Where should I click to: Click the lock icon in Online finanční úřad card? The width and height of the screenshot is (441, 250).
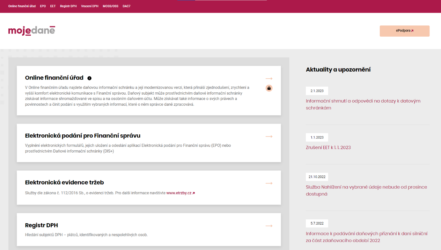(269, 88)
